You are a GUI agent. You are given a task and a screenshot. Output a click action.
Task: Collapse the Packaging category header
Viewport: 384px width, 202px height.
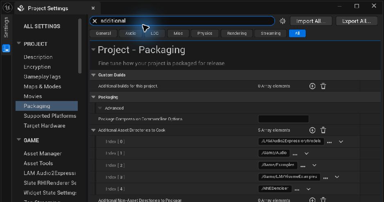[93, 97]
